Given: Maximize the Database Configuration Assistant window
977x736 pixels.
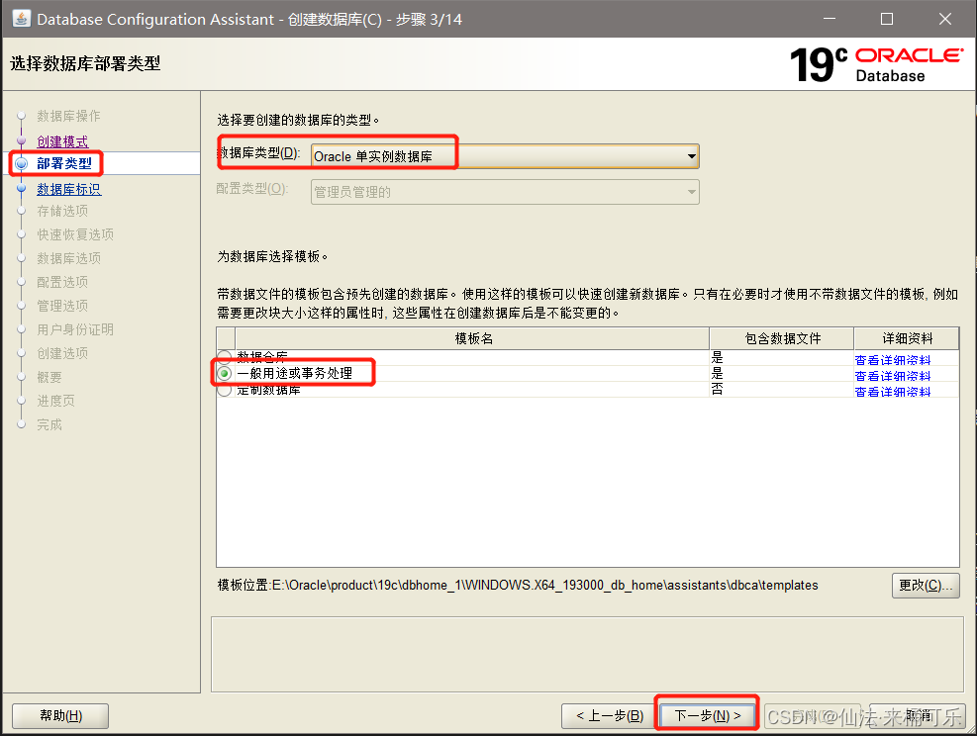Looking at the screenshot, I should click(x=887, y=19).
